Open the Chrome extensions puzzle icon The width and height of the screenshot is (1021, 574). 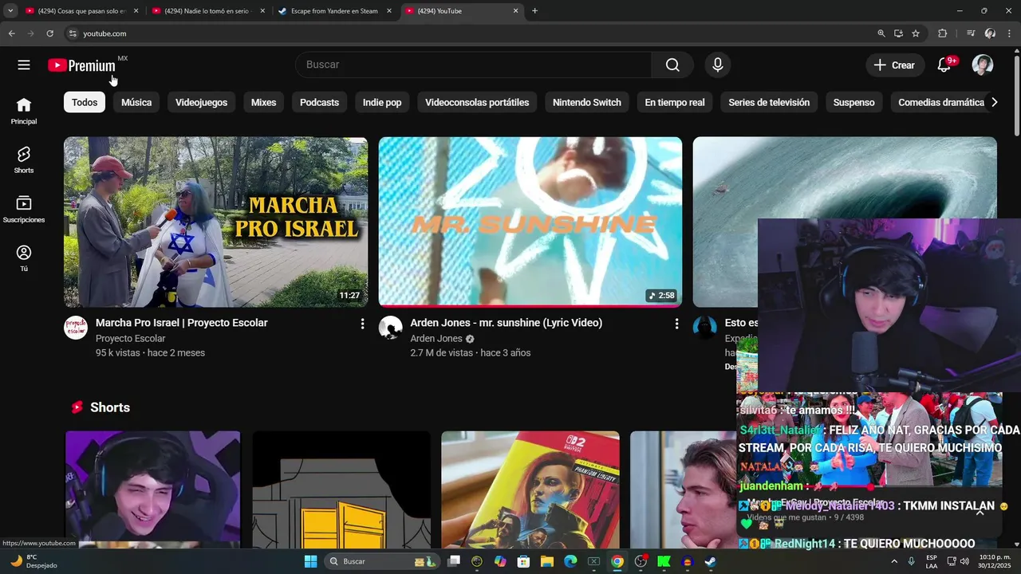click(942, 33)
